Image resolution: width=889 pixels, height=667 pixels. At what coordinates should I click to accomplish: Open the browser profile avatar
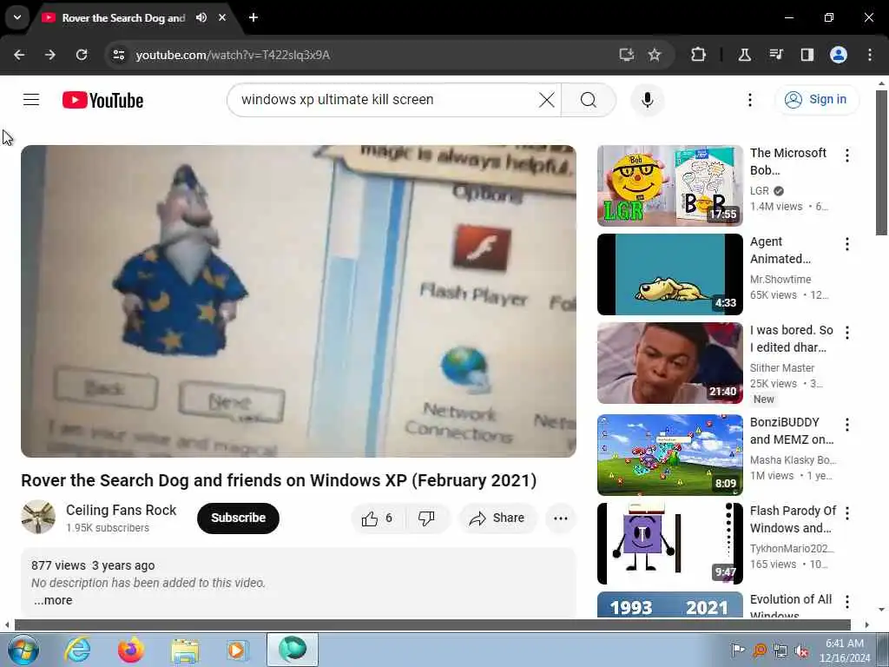click(x=839, y=55)
